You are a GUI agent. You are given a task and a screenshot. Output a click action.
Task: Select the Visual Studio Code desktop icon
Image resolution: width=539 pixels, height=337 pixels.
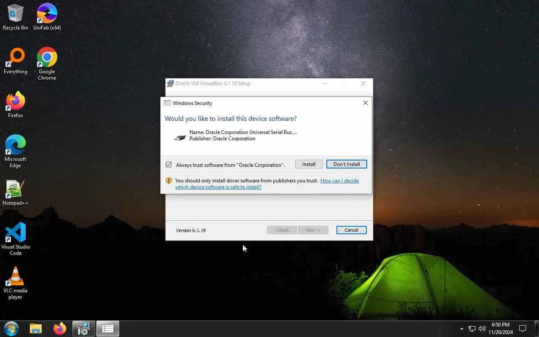point(16,239)
